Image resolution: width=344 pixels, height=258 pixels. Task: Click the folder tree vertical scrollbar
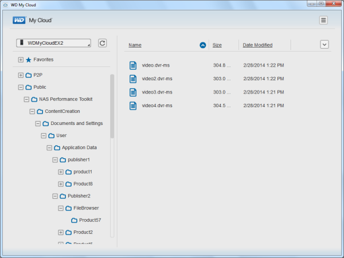(x=112, y=106)
